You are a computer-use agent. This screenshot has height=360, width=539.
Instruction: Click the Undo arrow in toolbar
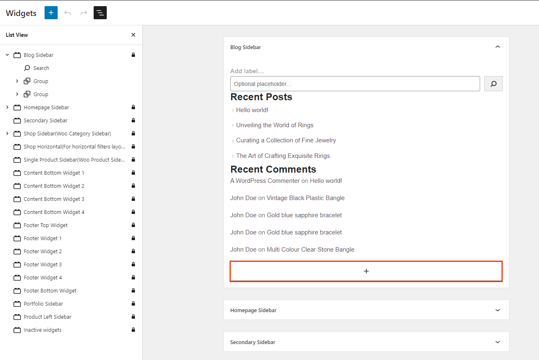pyautogui.click(x=67, y=13)
